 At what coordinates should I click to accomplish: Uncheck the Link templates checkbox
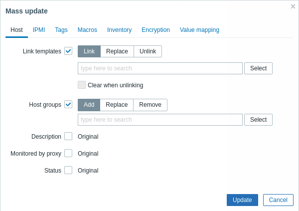click(x=68, y=51)
